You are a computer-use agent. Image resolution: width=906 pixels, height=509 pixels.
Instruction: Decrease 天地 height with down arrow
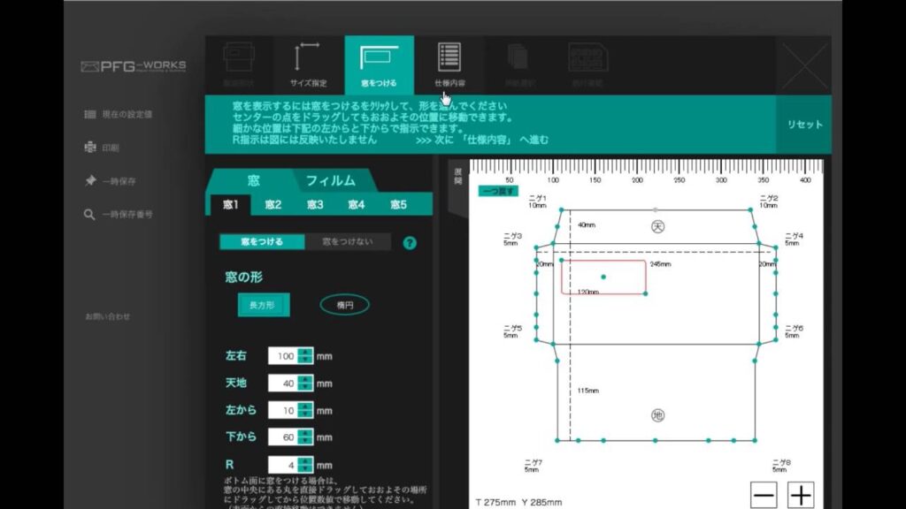click(x=305, y=387)
